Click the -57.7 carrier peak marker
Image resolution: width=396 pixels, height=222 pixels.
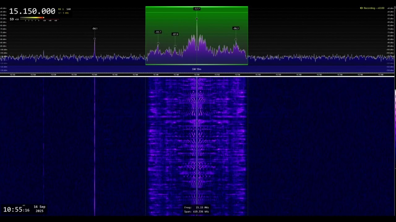(x=197, y=9)
